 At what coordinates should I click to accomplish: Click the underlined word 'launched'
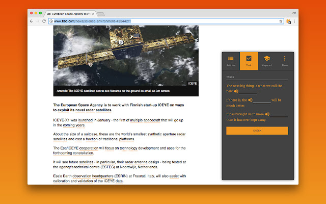click(x=85, y=120)
